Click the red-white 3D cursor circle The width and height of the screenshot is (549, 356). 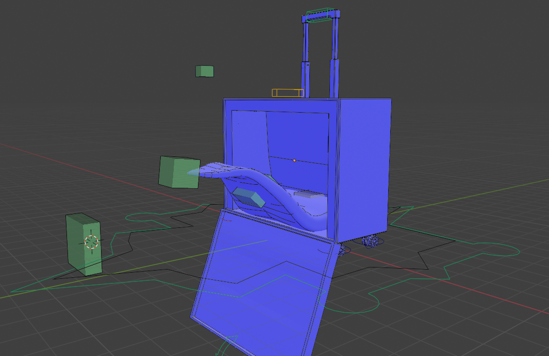tap(91, 242)
